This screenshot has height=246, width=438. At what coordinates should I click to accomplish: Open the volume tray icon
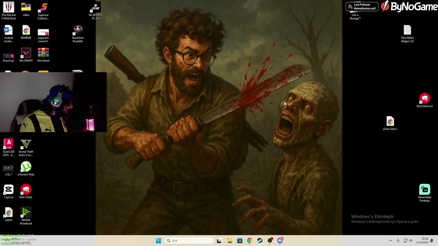[x=410, y=241]
